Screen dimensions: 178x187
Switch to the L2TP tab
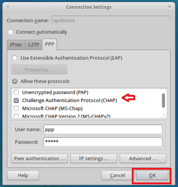[x=34, y=45]
